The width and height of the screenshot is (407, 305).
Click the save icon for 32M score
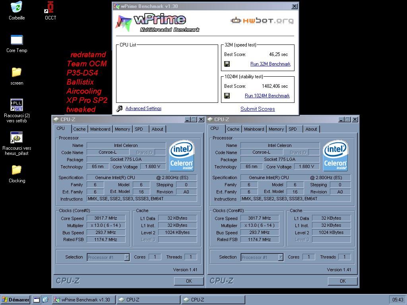227,64
